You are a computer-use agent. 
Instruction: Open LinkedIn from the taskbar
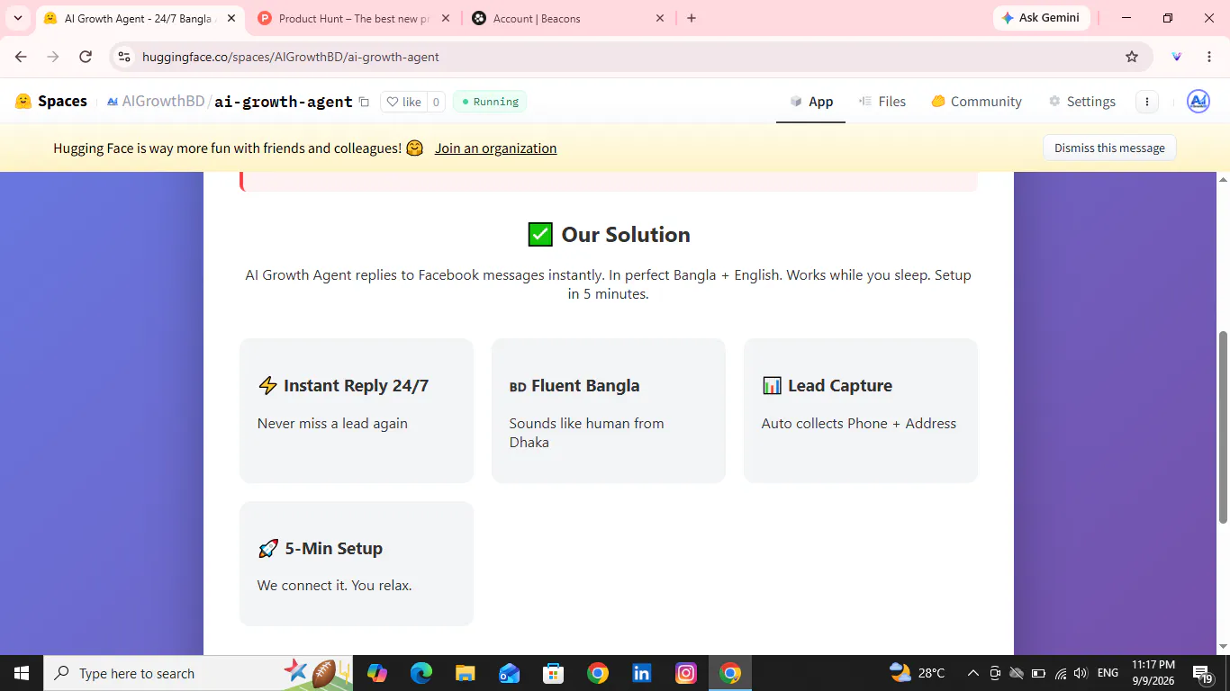(642, 673)
